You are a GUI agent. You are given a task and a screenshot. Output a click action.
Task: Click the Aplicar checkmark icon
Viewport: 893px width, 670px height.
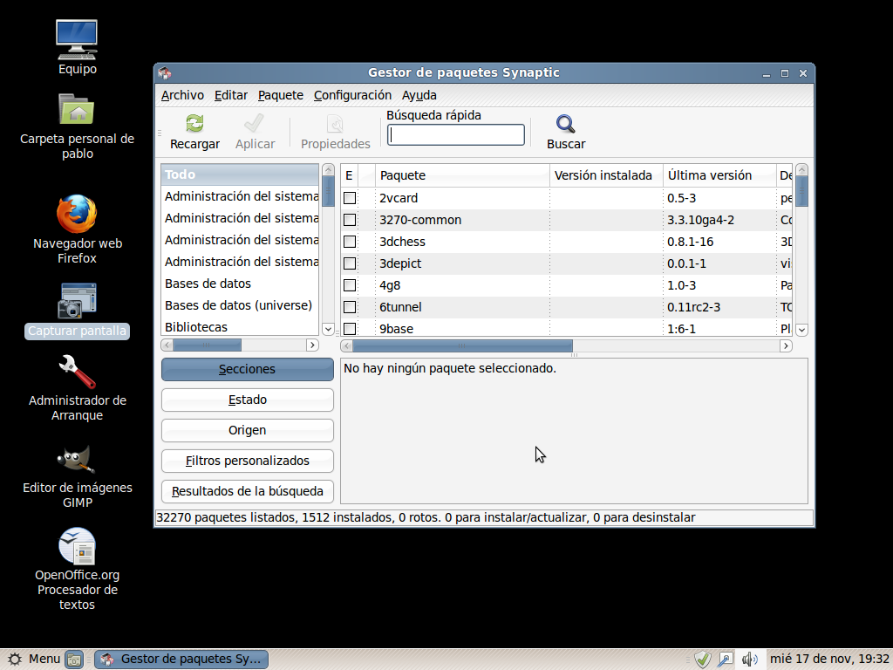pyautogui.click(x=254, y=124)
